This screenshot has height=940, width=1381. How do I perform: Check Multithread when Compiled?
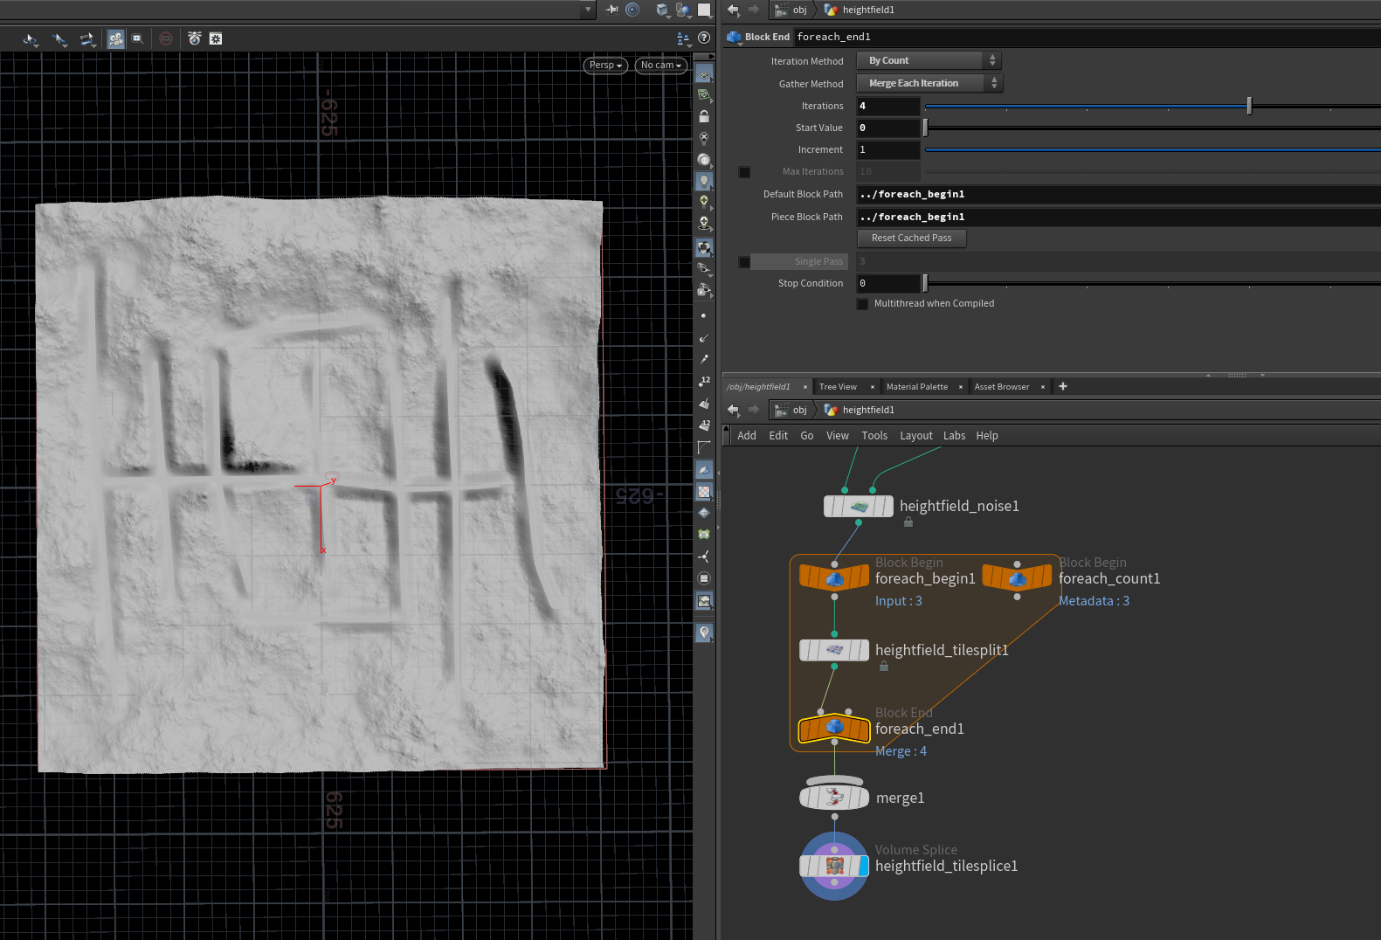[863, 304]
